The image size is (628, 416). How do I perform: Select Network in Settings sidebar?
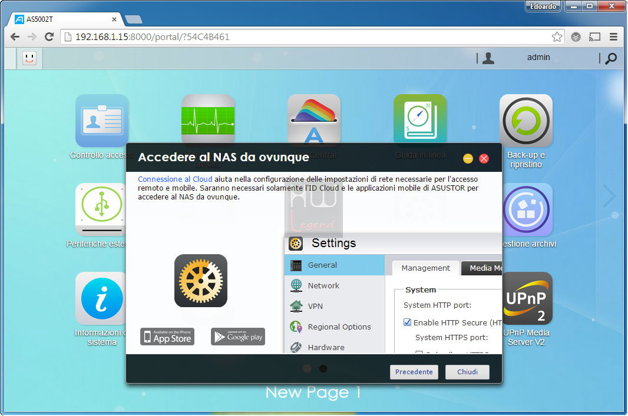[x=335, y=285]
